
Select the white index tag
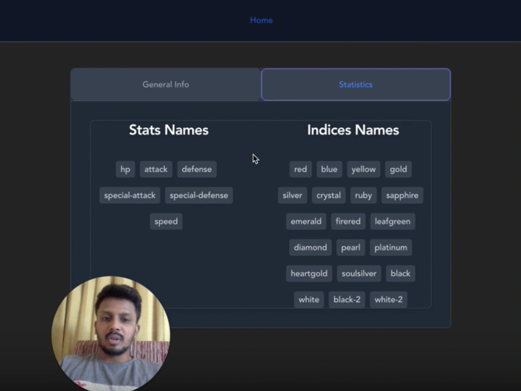coord(308,300)
